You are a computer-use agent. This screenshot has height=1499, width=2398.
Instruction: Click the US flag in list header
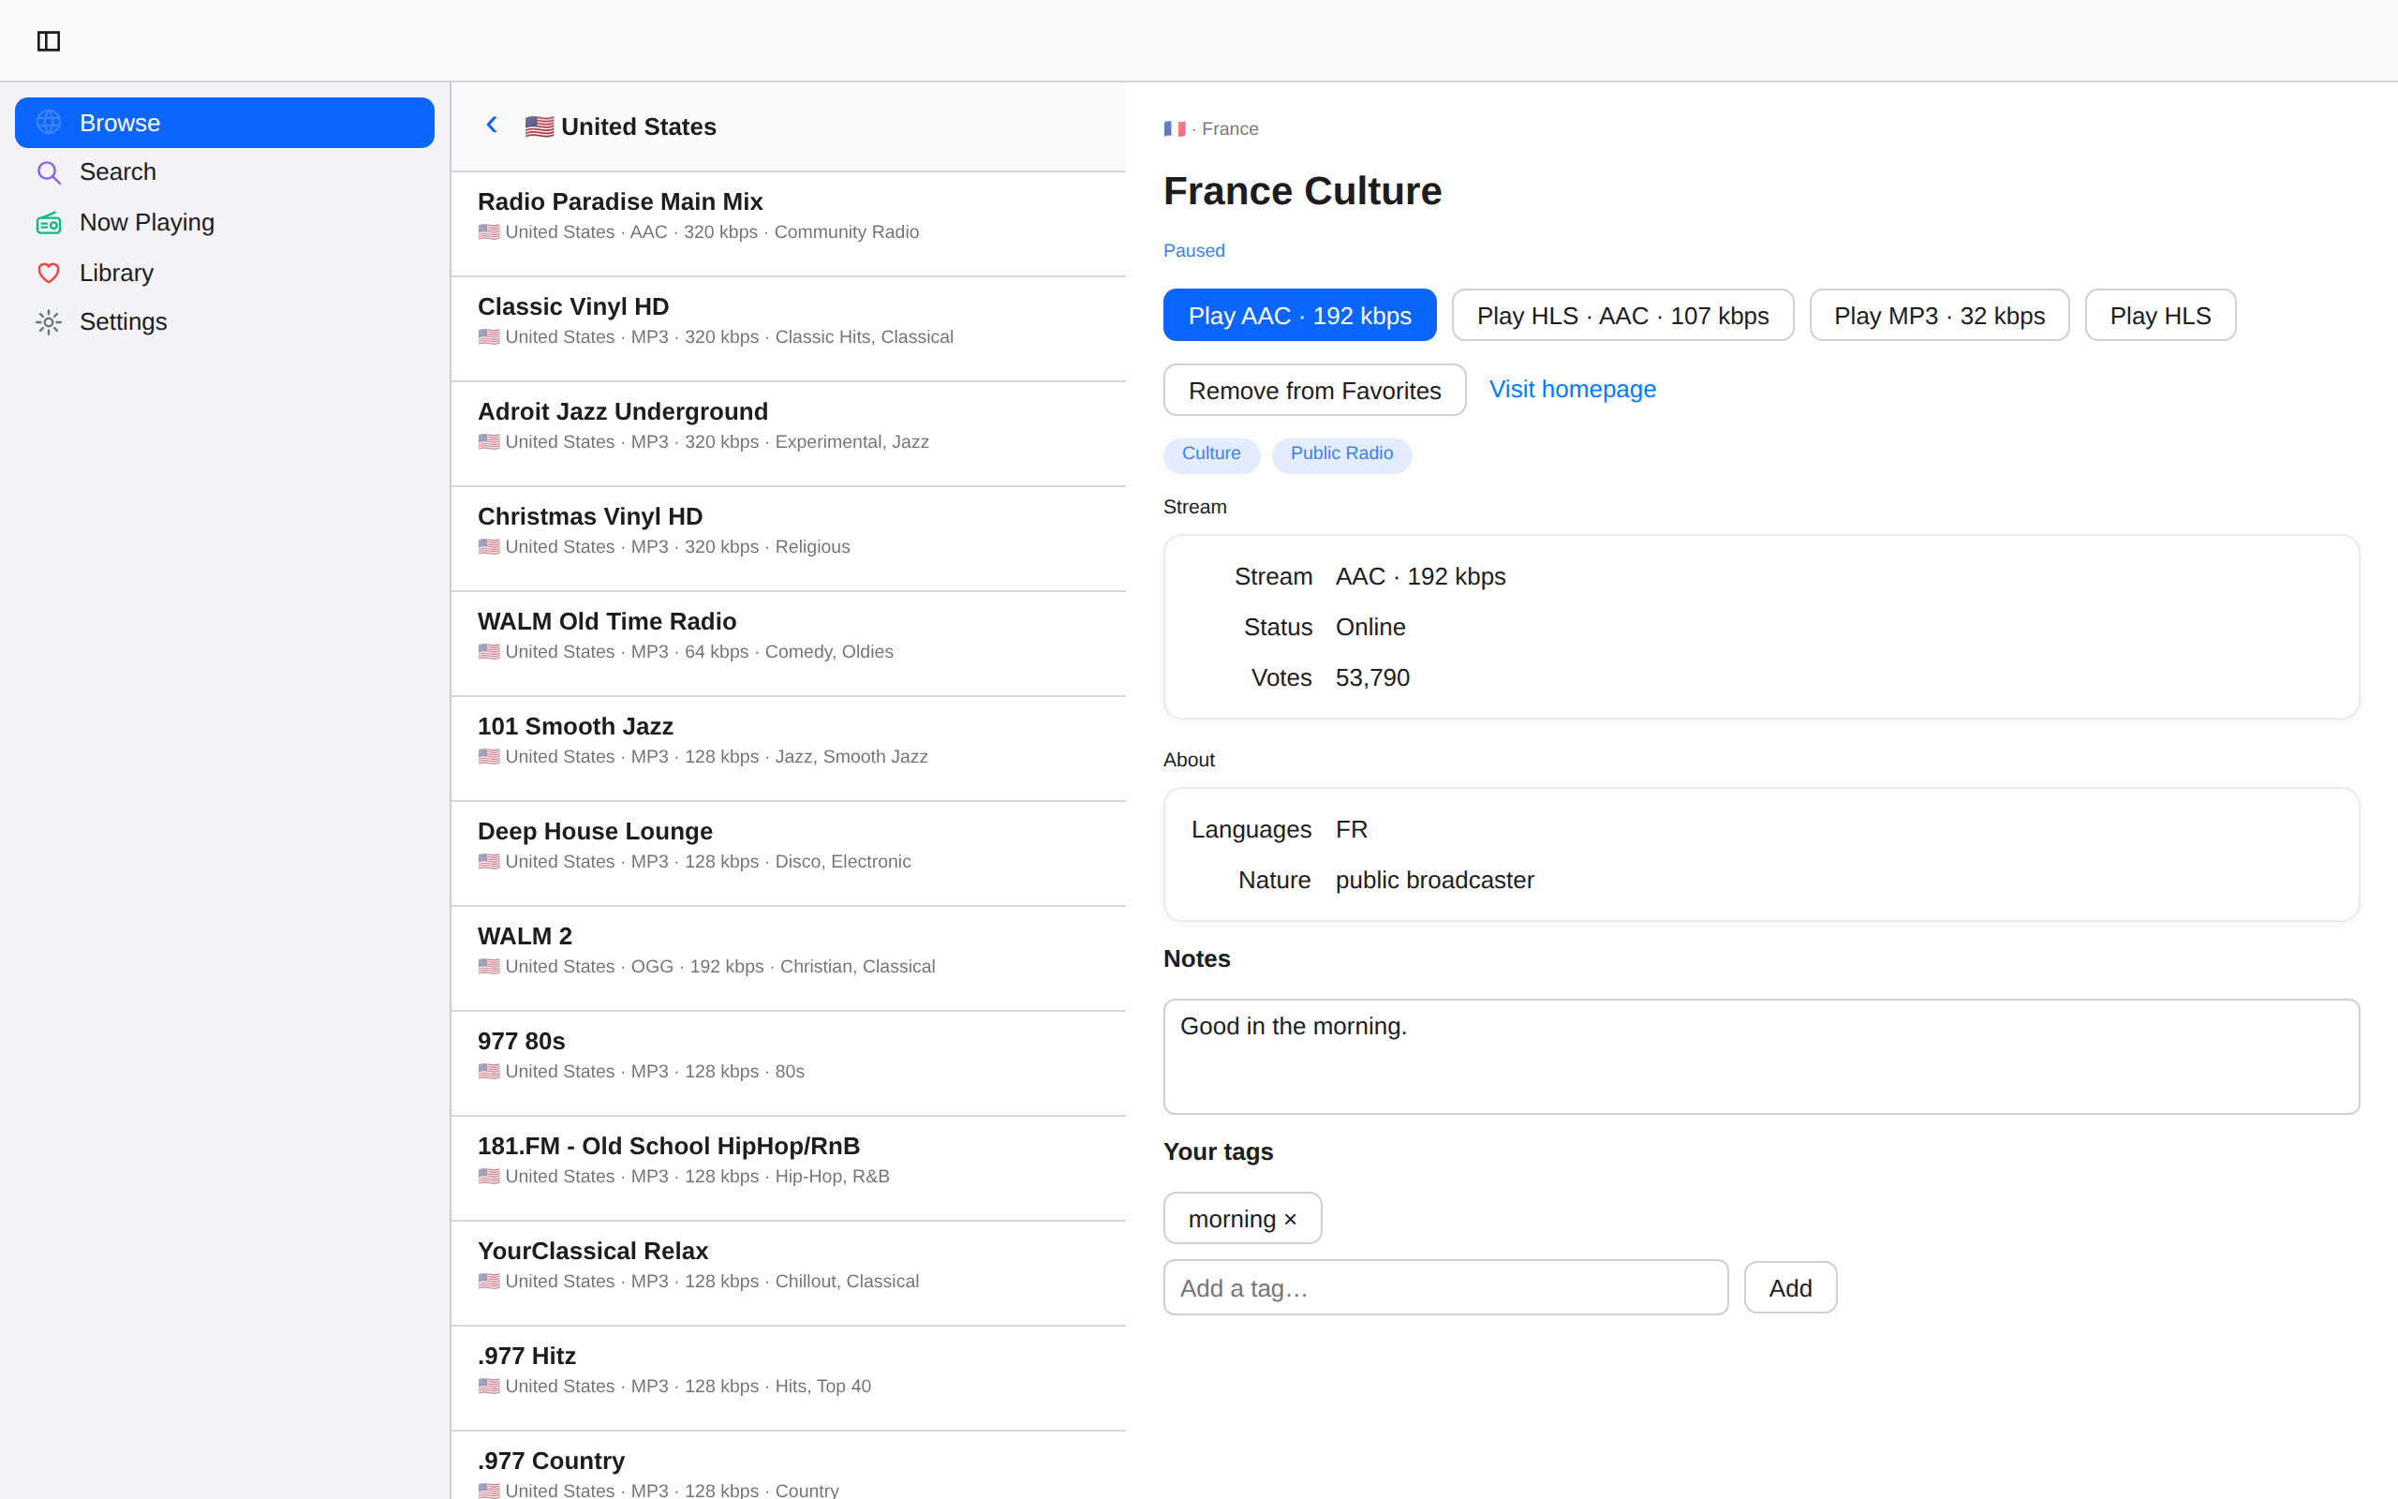[x=539, y=126]
